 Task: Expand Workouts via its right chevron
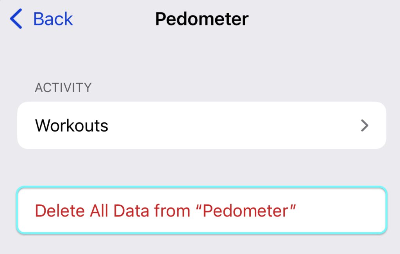coord(364,126)
